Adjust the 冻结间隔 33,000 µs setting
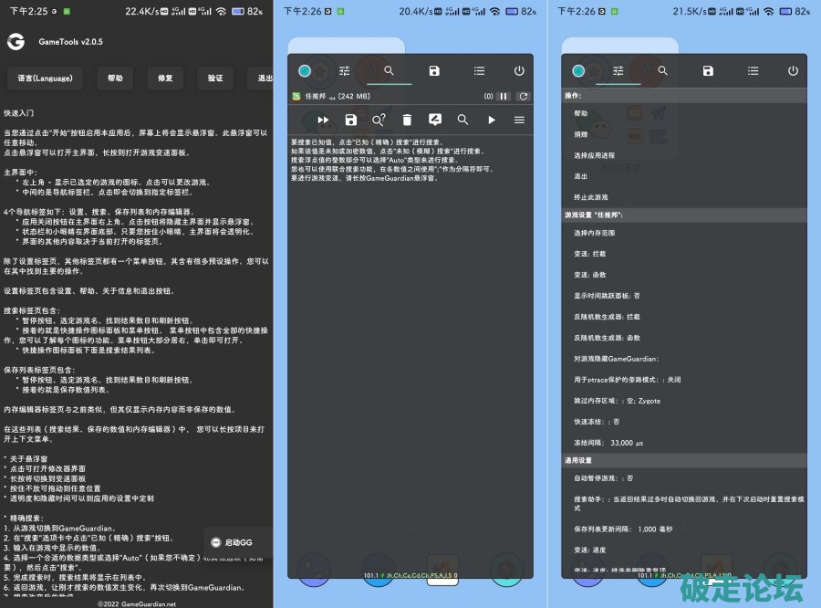This screenshot has height=608, width=821. tap(609, 443)
